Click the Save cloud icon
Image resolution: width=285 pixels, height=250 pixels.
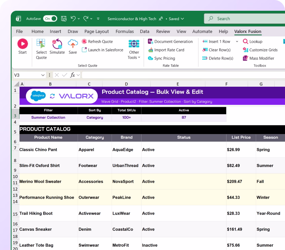73,44
